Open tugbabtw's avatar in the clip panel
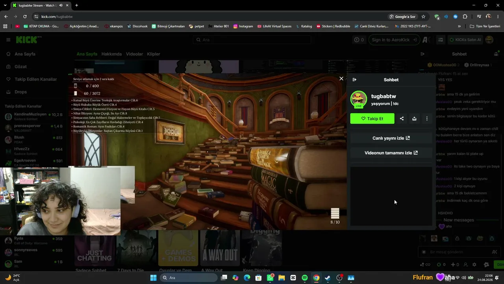Viewport: 504px width, 284px height. [x=359, y=99]
